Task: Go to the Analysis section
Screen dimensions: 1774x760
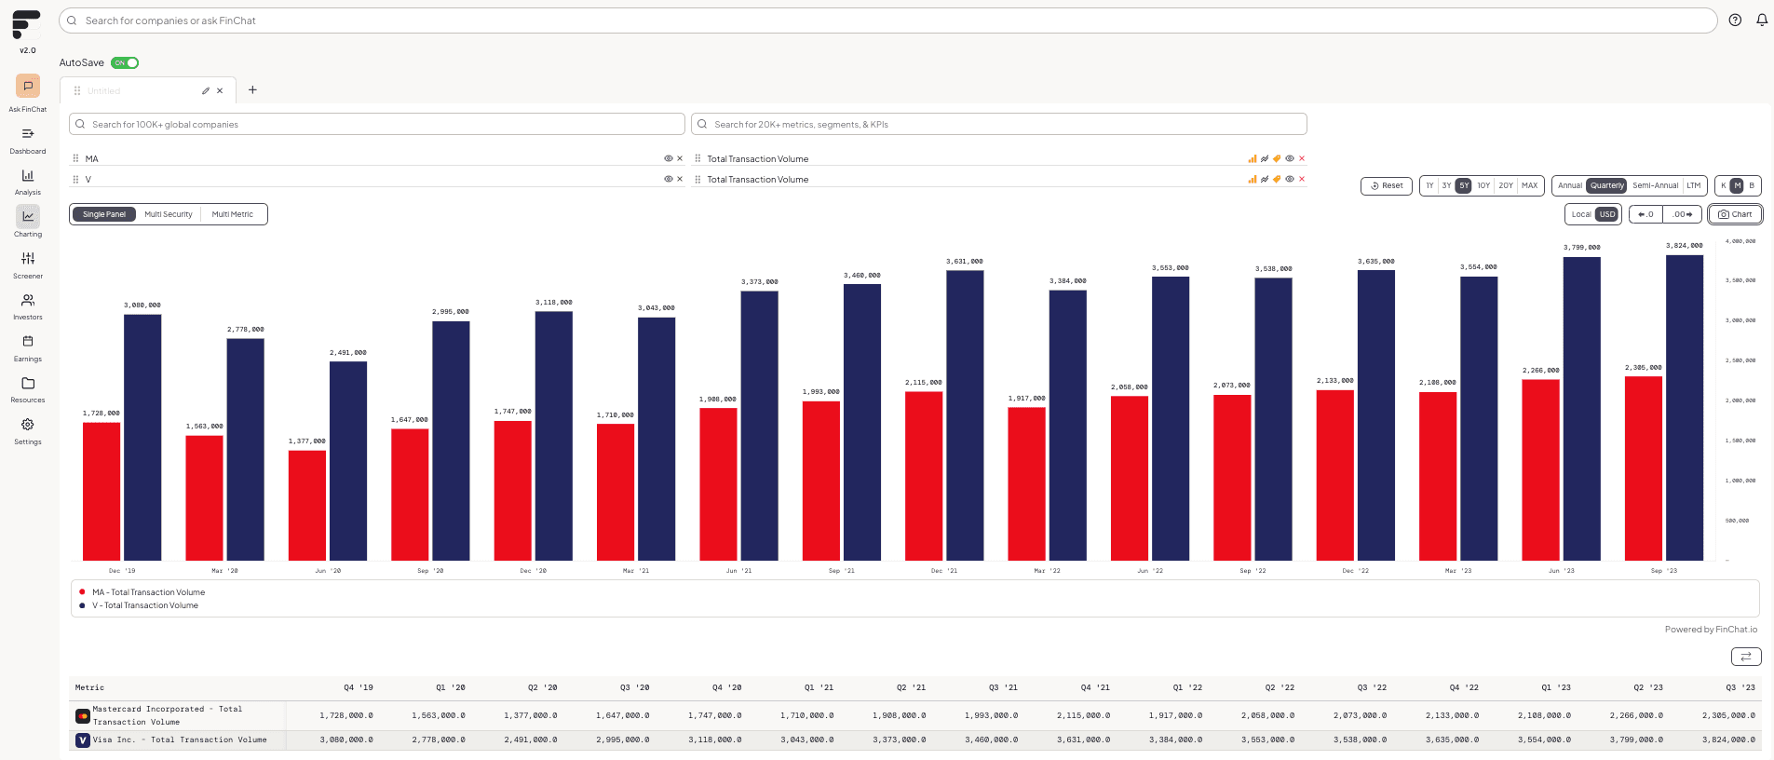Action: pos(28,175)
